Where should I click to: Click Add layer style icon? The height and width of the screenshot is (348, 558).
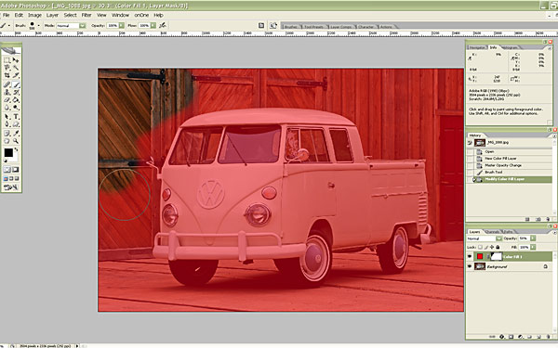click(x=502, y=337)
